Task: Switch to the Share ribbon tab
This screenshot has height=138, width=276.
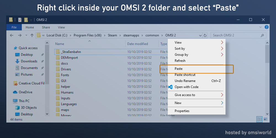Action: click(46, 27)
